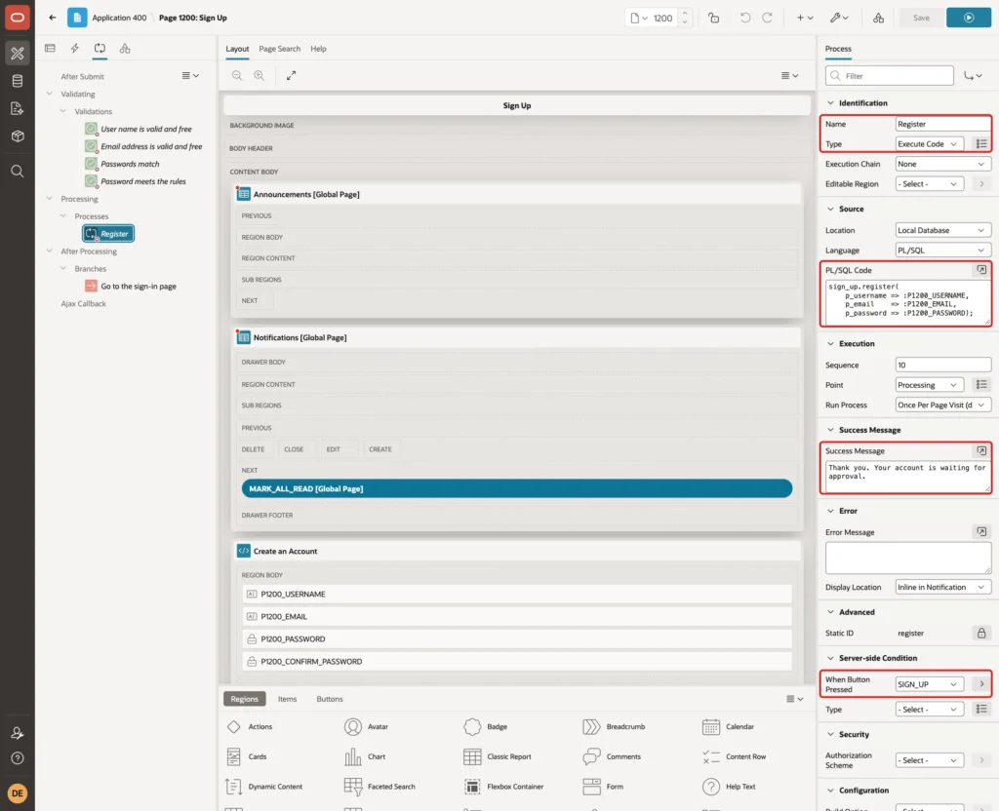Open the App Builder icon in sidebar
The image size is (999, 811).
(18, 53)
